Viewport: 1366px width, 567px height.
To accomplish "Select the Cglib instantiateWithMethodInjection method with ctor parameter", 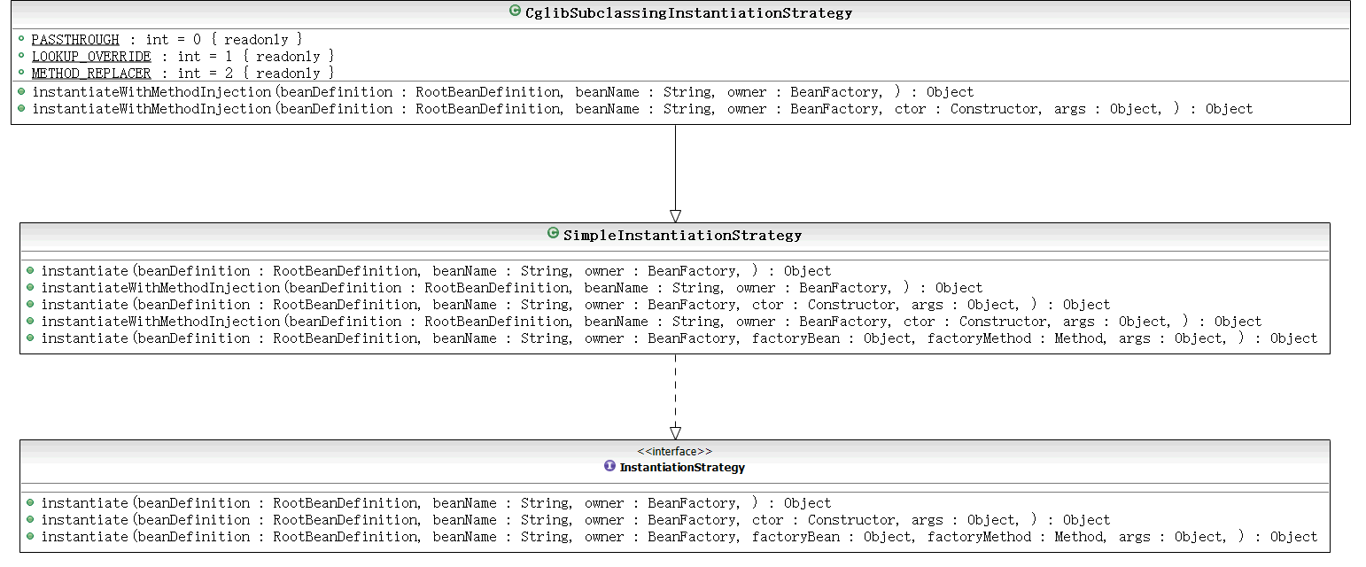I will point(642,109).
